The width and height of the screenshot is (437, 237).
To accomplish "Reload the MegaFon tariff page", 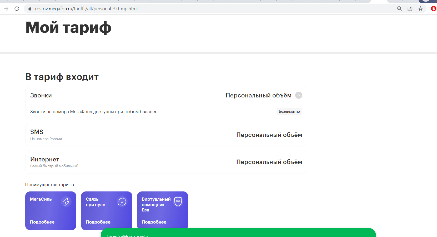I will [x=17, y=9].
